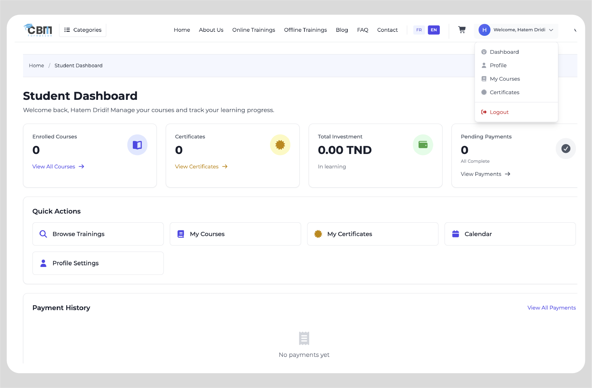The width and height of the screenshot is (592, 388).
Task: Click Home in the breadcrumb
Action: coord(36,66)
